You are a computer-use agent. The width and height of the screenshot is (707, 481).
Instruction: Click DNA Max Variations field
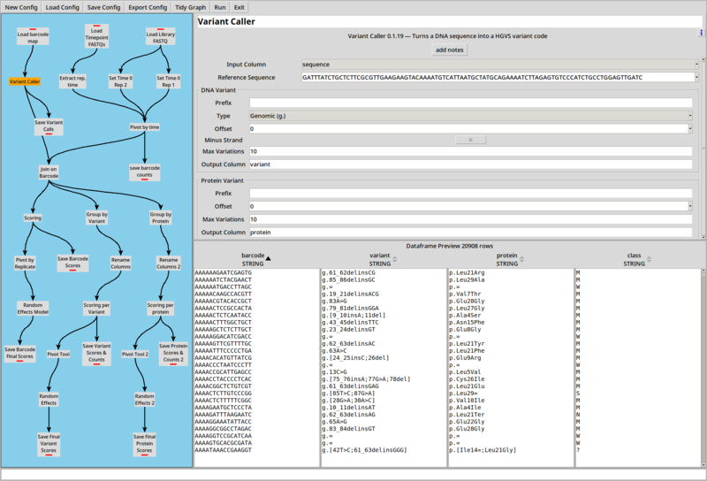(471, 151)
